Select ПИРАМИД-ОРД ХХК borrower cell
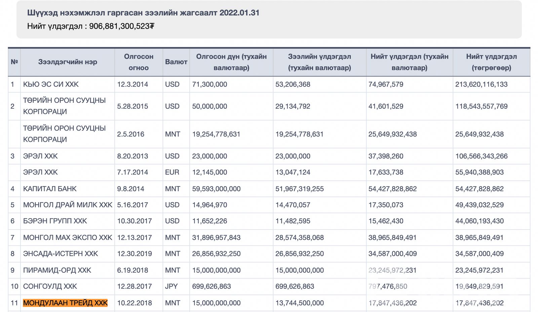Viewport: 538px width, 312px height. [57, 270]
